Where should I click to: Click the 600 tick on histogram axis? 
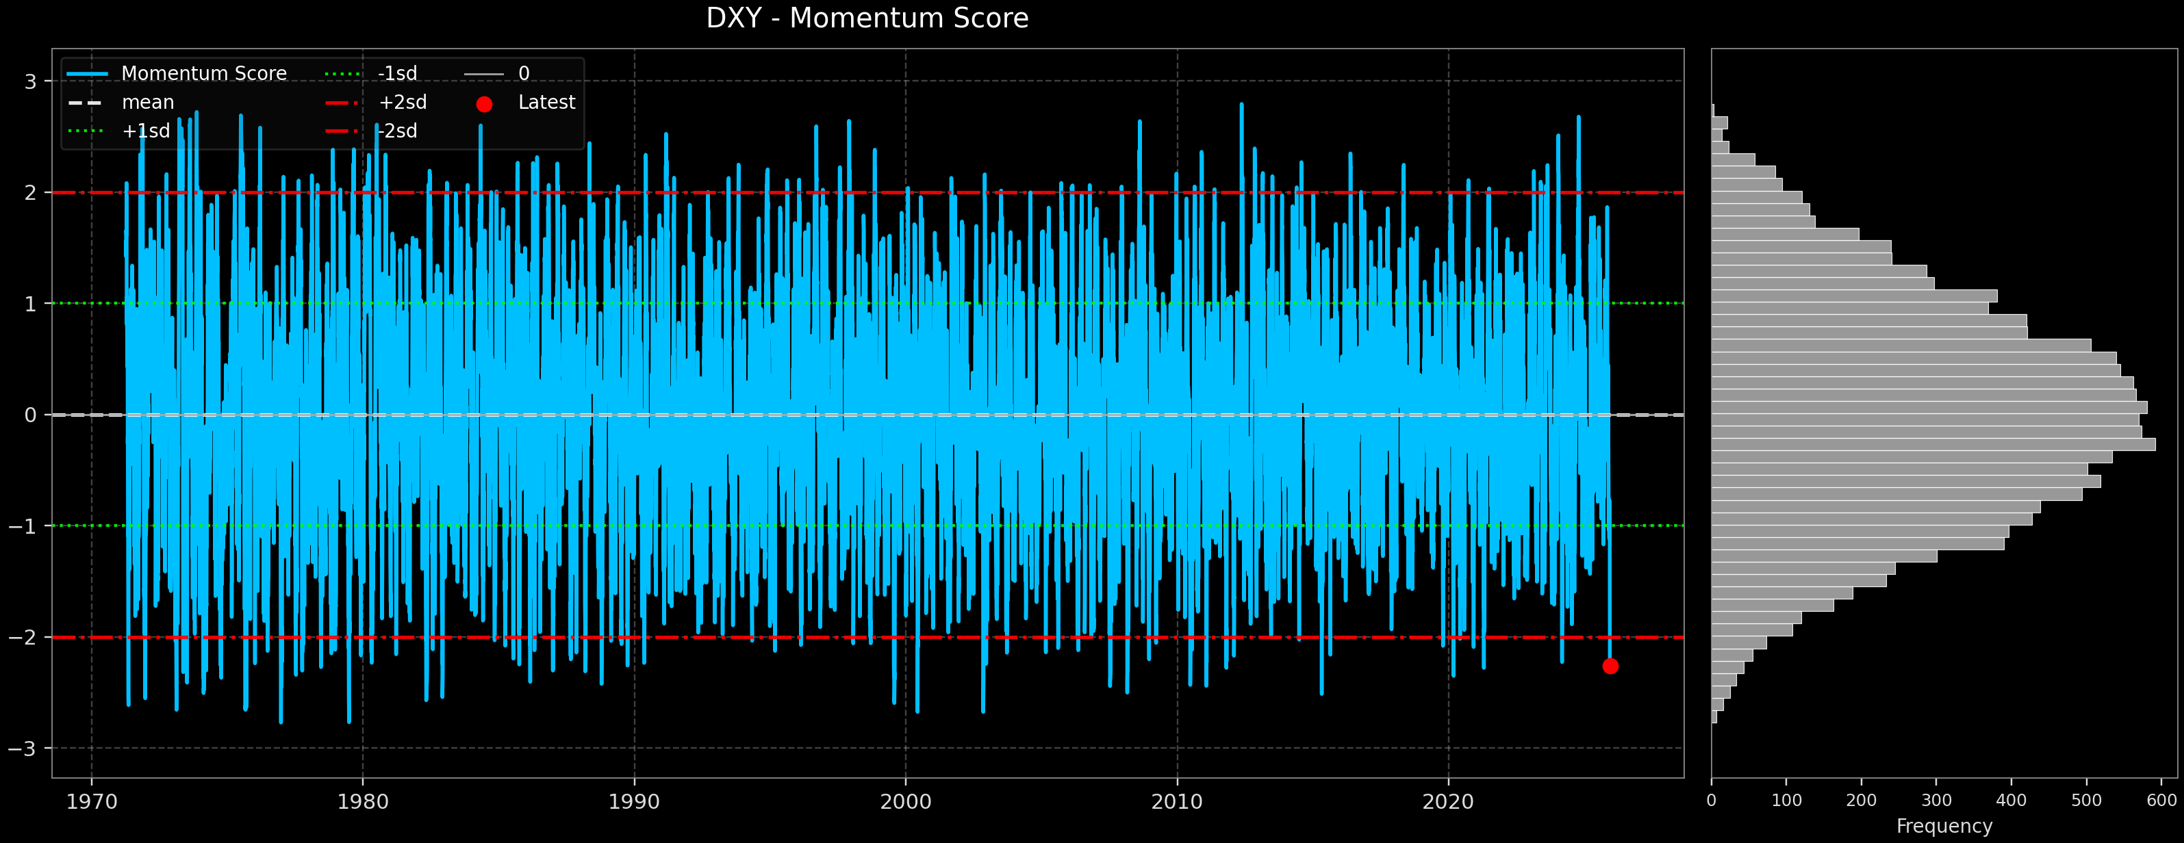click(2161, 801)
